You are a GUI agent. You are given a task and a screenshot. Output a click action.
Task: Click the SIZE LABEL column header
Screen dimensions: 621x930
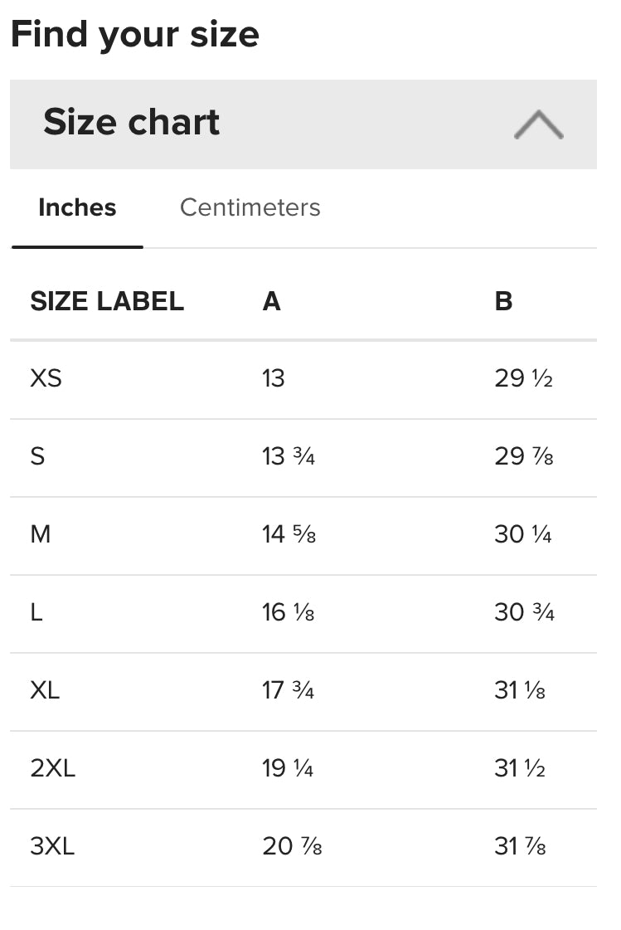107,301
